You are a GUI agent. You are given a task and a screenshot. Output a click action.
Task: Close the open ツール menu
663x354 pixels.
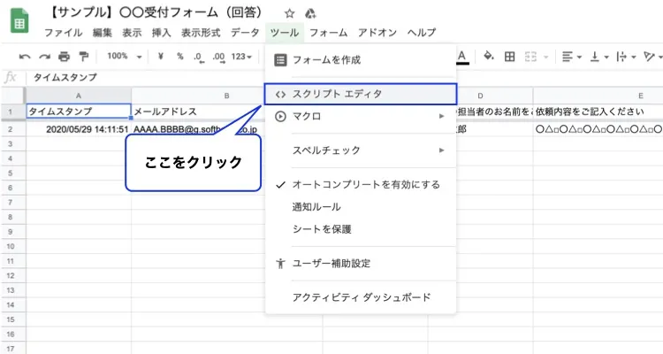[285, 33]
